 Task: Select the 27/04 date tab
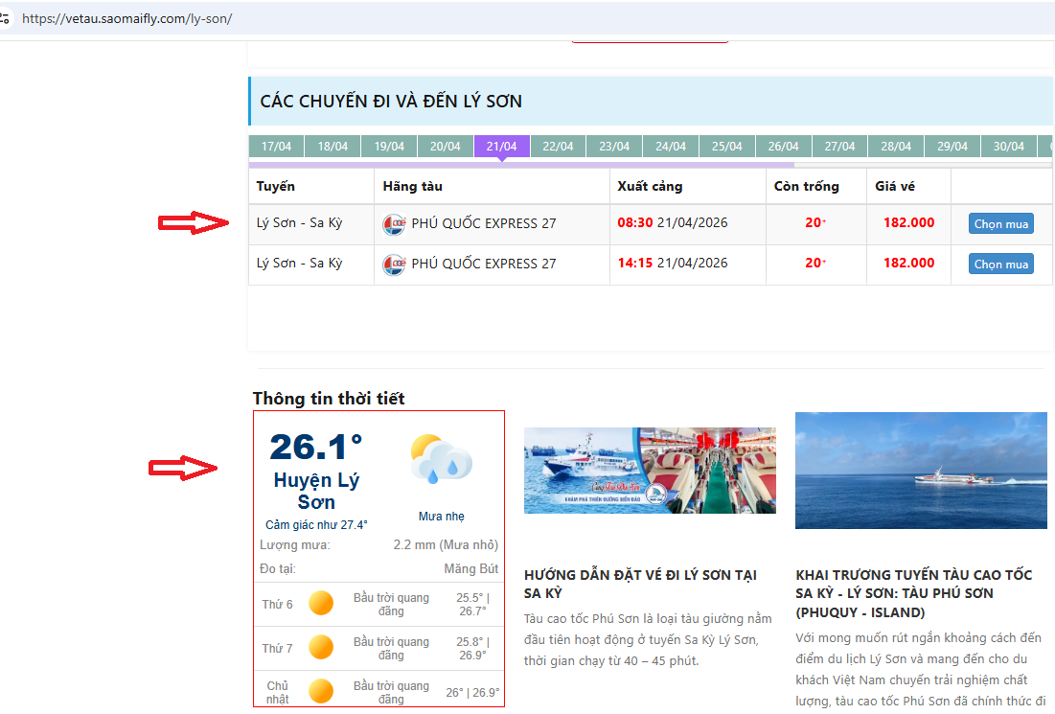tap(839, 146)
